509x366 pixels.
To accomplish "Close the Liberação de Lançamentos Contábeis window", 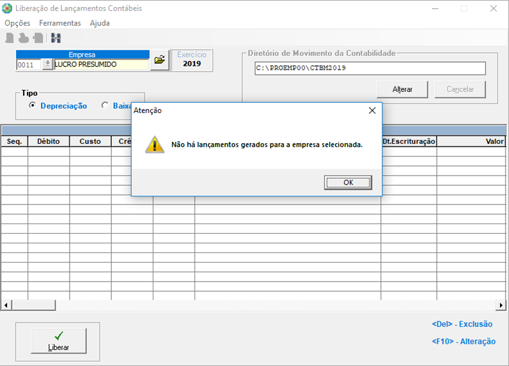I will (x=494, y=8).
